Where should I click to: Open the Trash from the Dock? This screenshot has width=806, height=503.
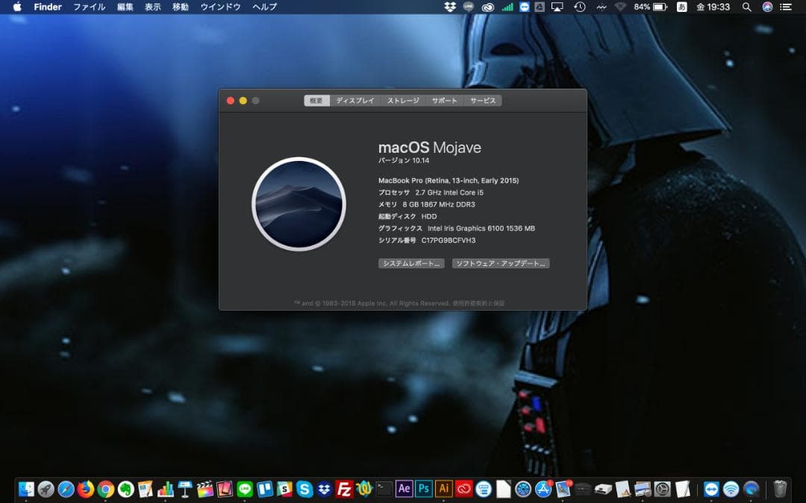[x=780, y=489]
